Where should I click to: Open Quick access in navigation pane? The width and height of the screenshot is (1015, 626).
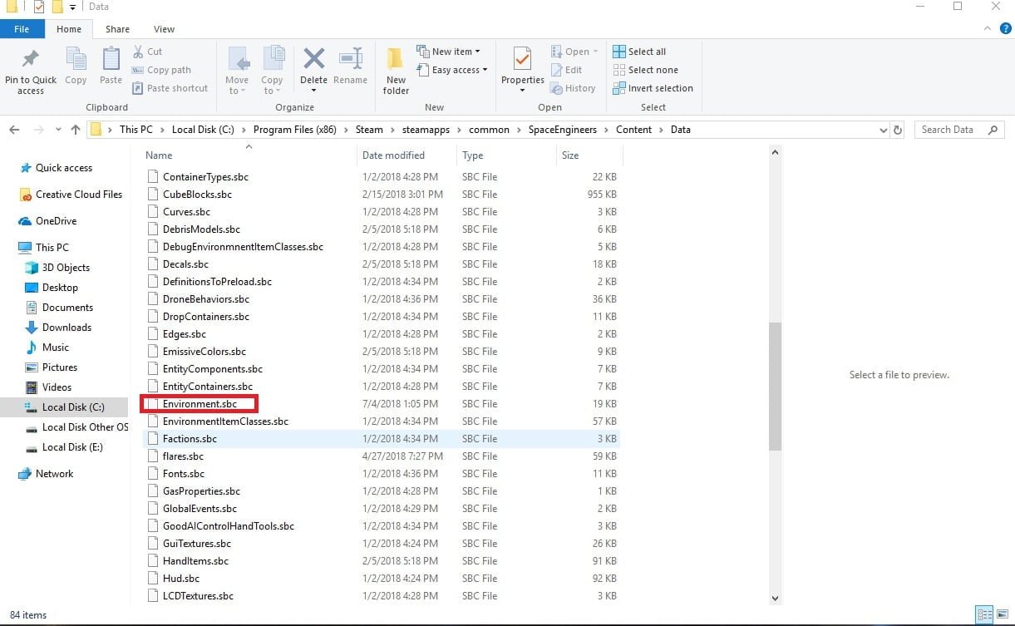(63, 168)
